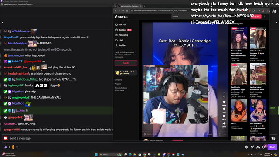Click username MayoTeo17 in chat

pos(11,38)
